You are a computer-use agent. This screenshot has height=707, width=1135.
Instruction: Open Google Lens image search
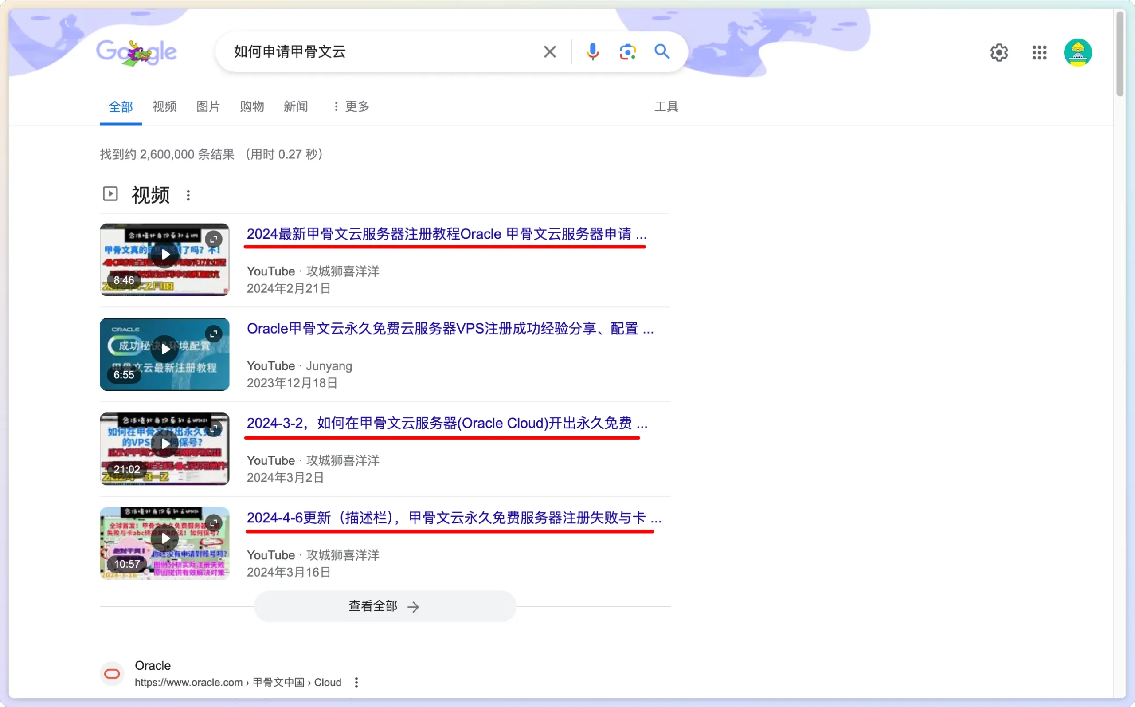click(627, 51)
